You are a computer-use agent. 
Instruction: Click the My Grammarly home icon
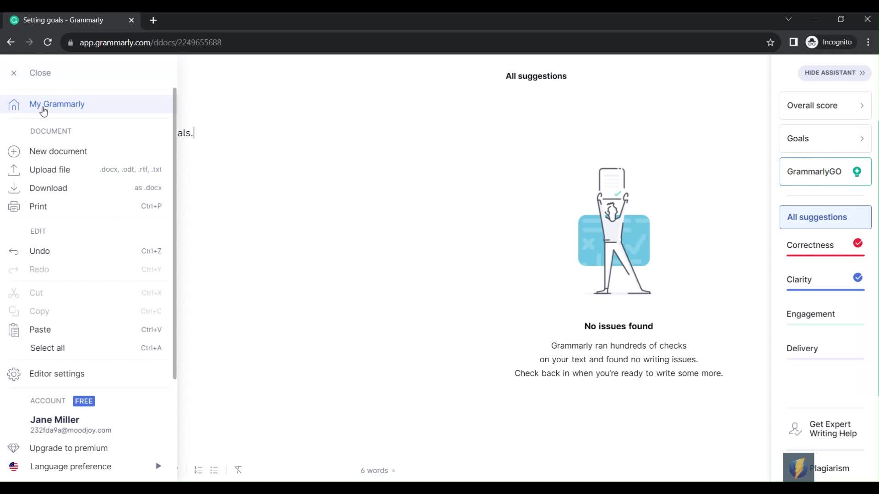(x=14, y=104)
